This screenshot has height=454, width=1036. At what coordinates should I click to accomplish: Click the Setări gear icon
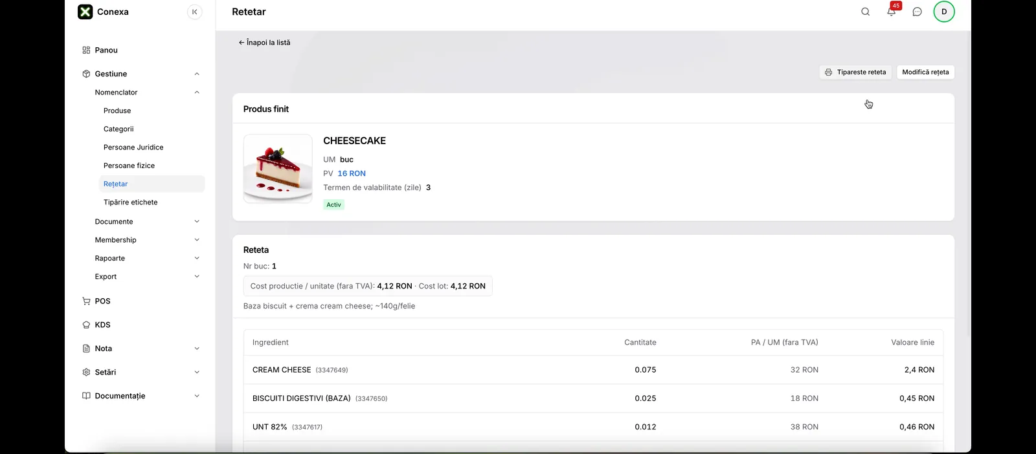86,372
